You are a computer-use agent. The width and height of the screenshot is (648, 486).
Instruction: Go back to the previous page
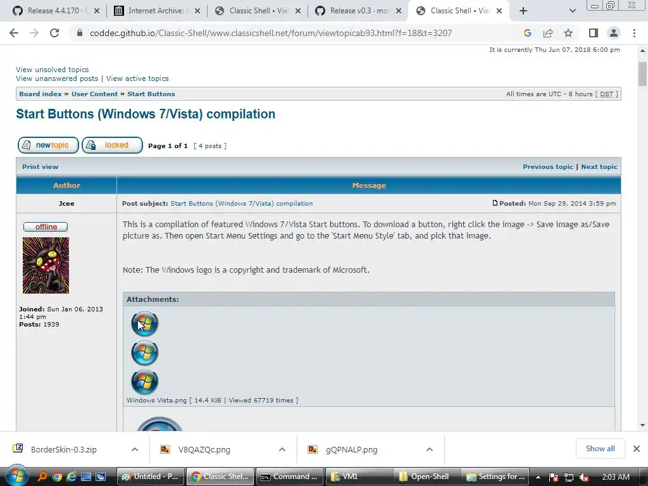(14, 33)
